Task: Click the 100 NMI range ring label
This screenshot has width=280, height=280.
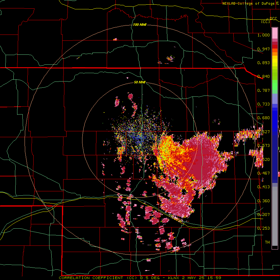Action: (x=140, y=25)
